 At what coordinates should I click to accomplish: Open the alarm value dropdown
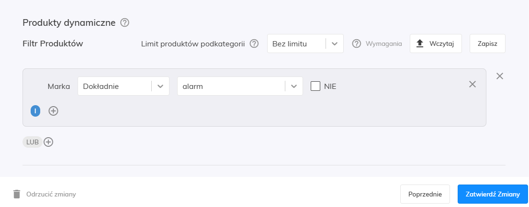point(239,86)
